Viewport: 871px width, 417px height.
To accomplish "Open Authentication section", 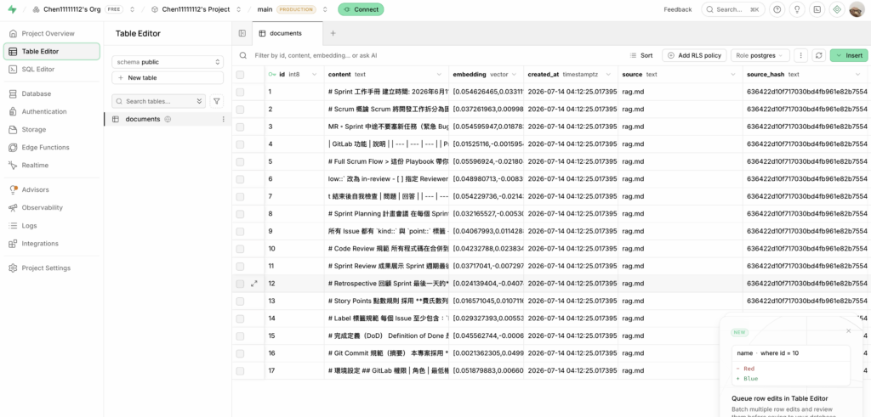I will tap(52, 111).
